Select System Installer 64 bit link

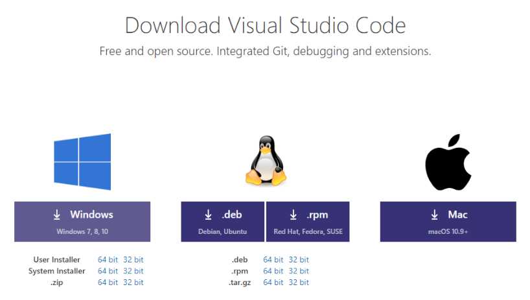(108, 271)
